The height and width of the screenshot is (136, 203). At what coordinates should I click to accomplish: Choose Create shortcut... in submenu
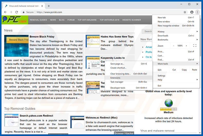tap(129, 68)
